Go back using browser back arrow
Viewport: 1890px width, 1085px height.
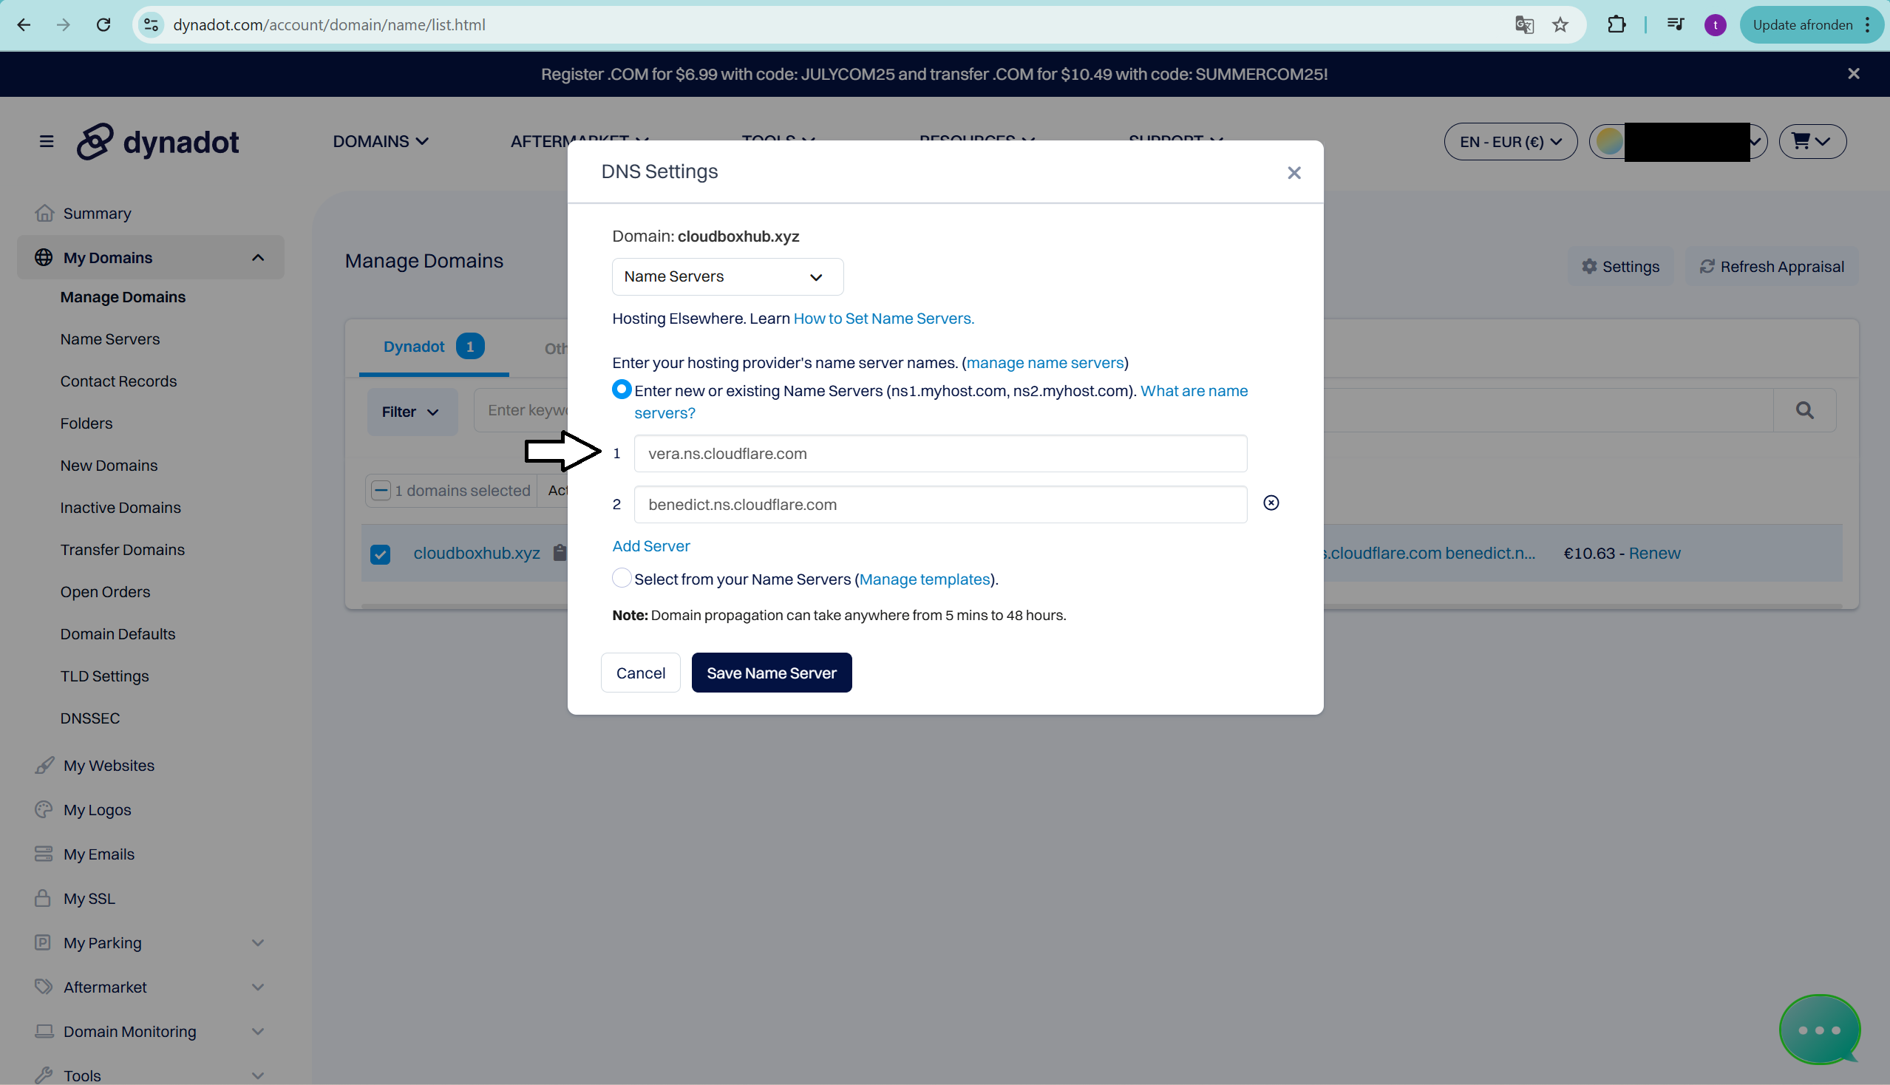(24, 24)
